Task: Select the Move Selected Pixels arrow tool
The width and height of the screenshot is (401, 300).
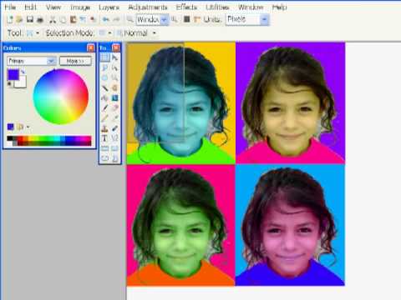Action: [x=114, y=57]
